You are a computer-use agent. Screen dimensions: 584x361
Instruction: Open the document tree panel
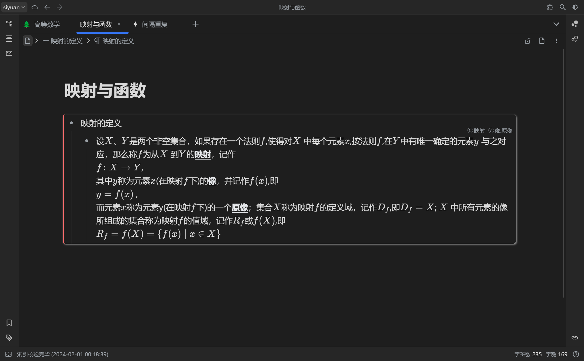9,24
